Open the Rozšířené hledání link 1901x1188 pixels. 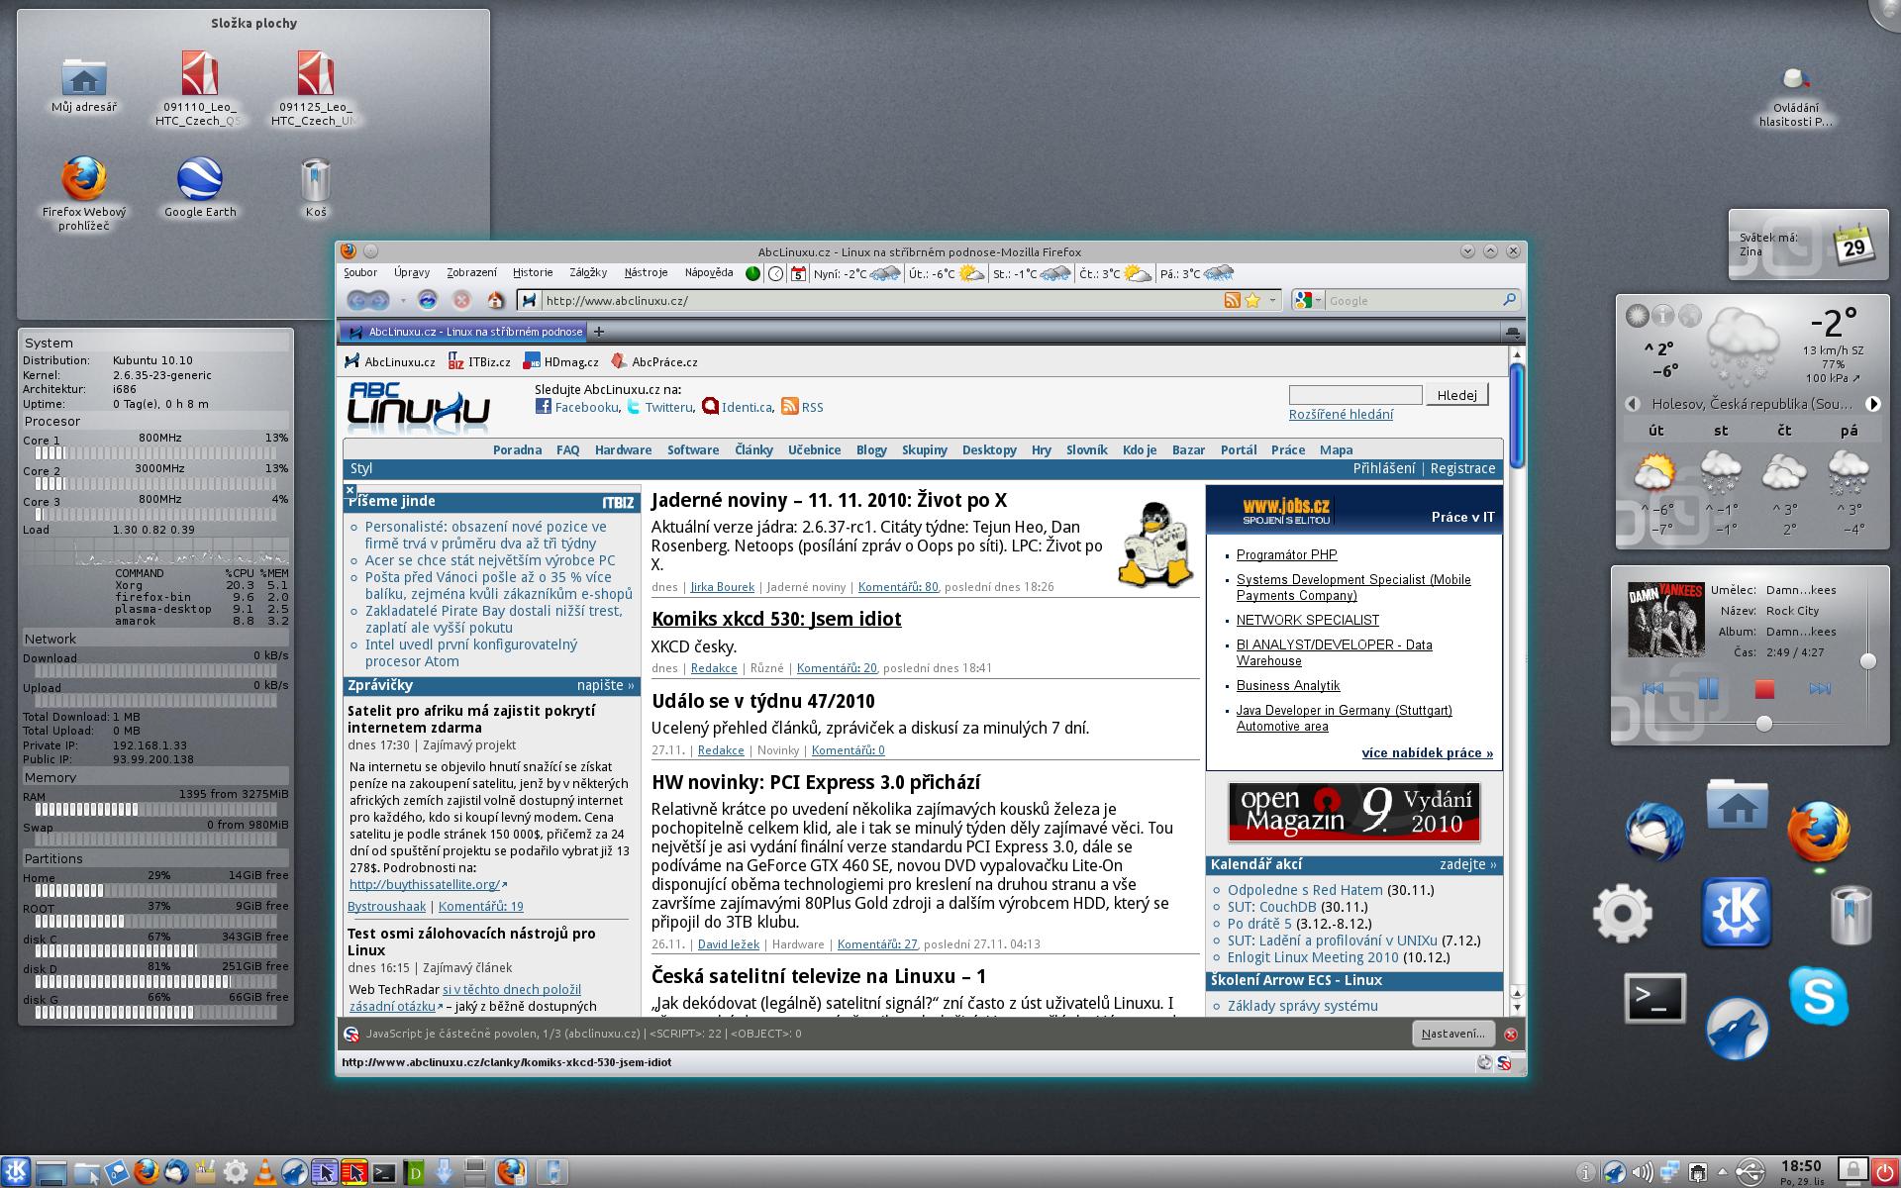(1341, 414)
